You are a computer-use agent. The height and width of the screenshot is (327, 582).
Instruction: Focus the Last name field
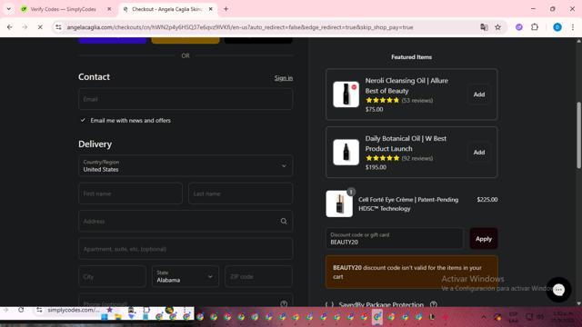(240, 193)
